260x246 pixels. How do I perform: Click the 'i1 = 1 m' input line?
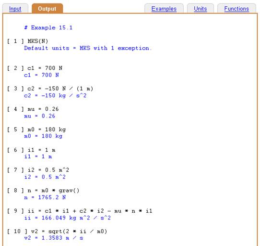[31, 150]
